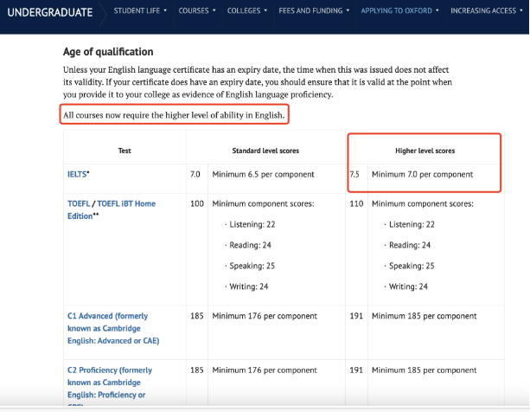This screenshot has height=412, width=530.
Task: Select 'Speaking: 25' in standard level column
Action: tap(252, 266)
